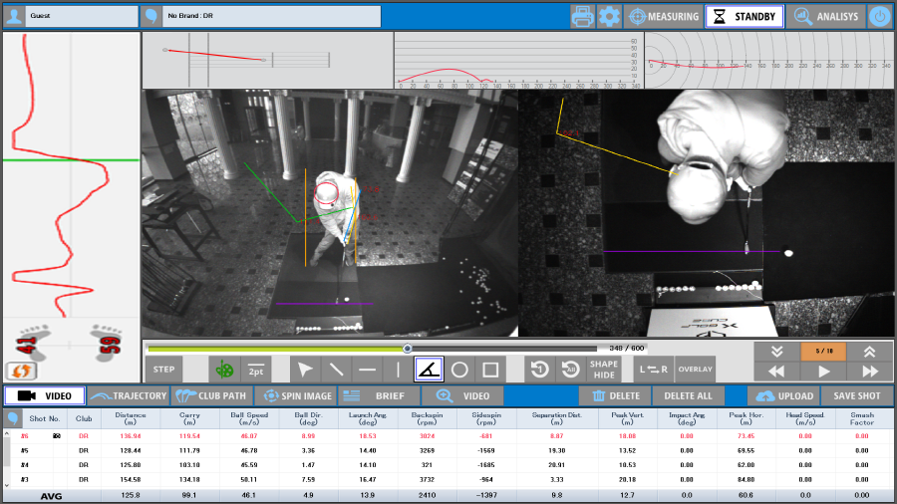Toggle SHAPE HIDE for drawn shapes

tap(603, 370)
